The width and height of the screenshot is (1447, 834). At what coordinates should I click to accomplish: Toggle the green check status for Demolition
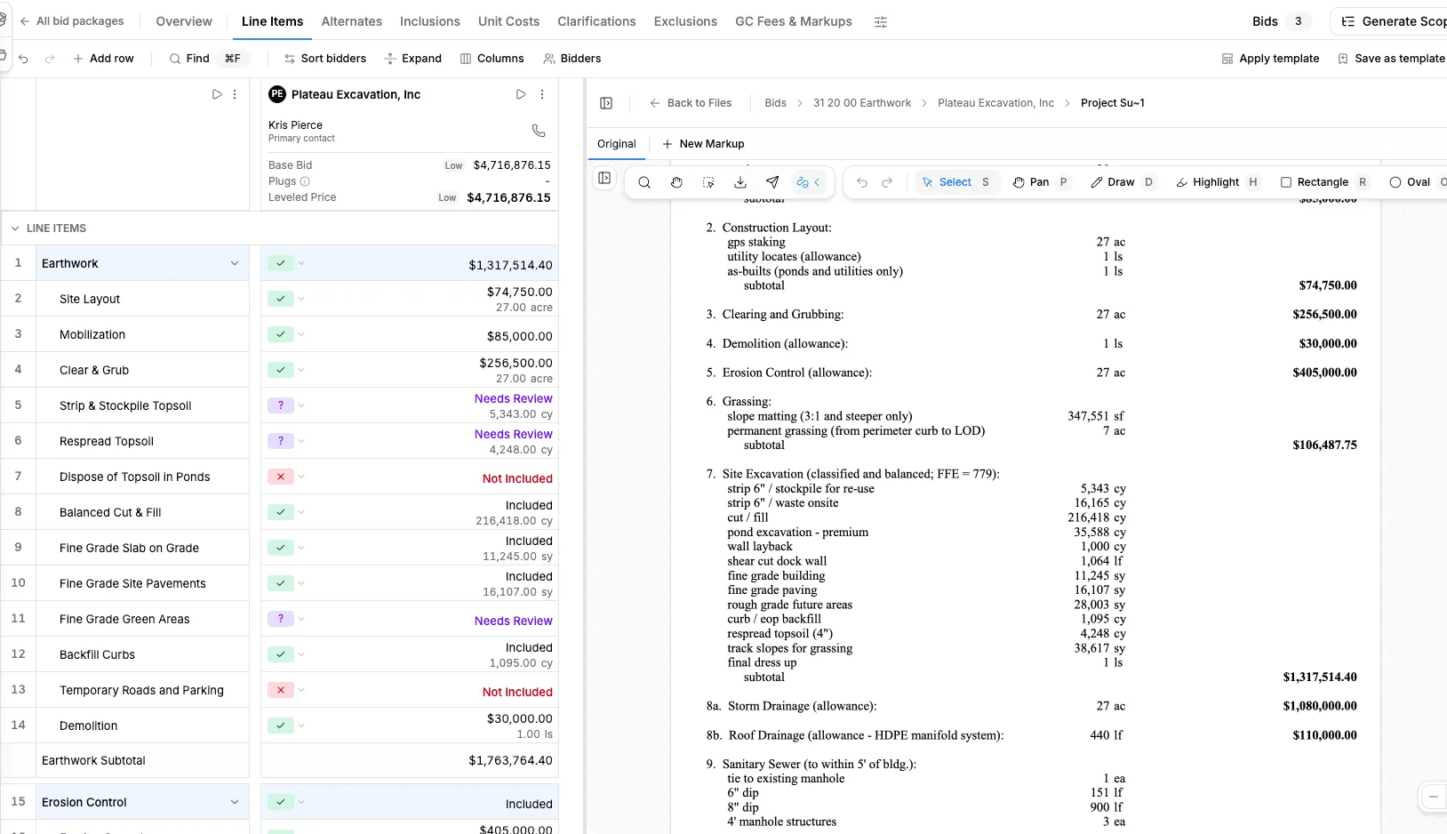[x=281, y=726]
